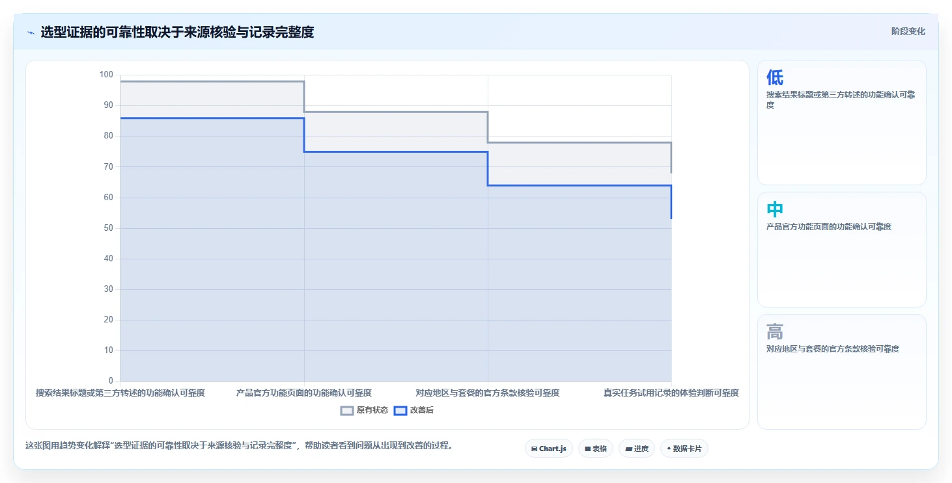Click axis label 搜索结果标题或第三方转述的功能确认可靠度
The width and height of the screenshot is (952, 483).
(x=120, y=393)
